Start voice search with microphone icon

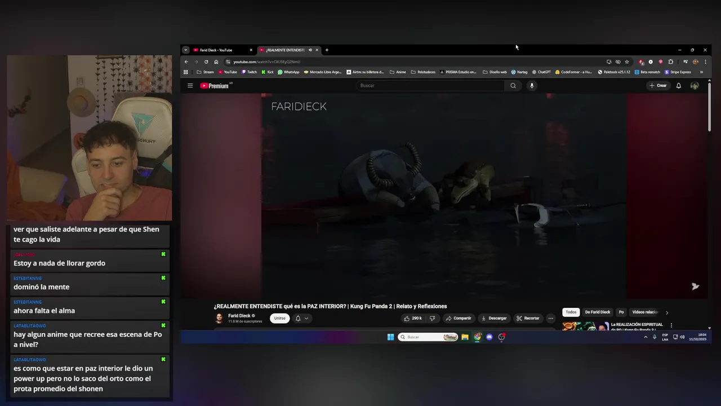coord(532,86)
